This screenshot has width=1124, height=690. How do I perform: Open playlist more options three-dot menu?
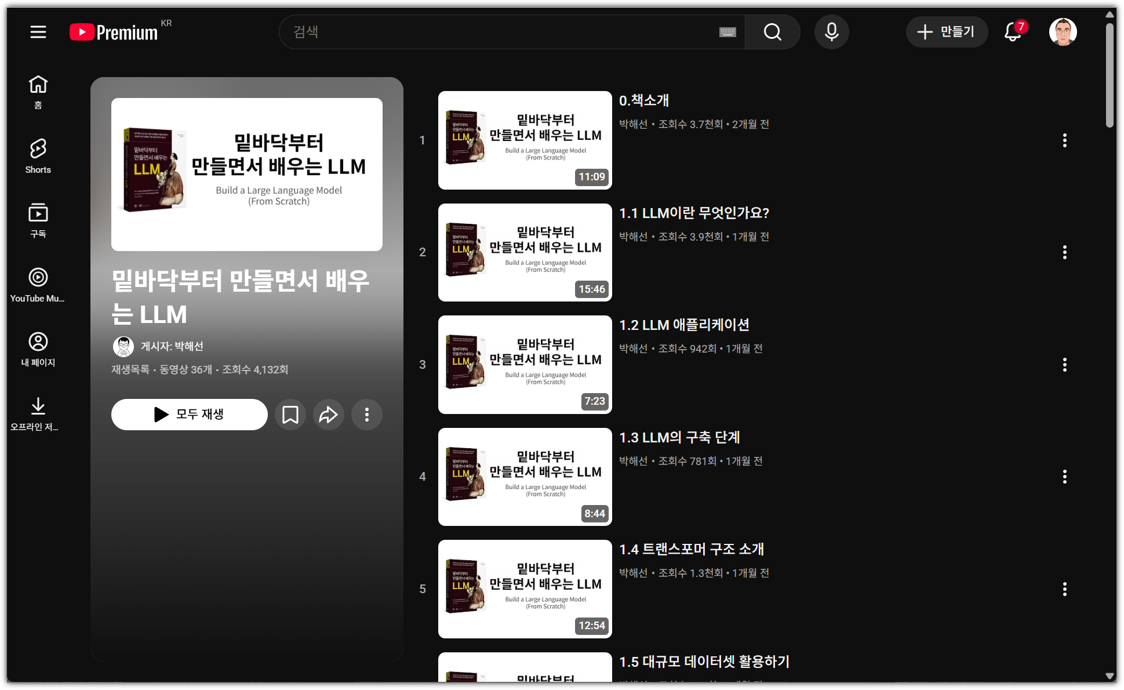366,415
